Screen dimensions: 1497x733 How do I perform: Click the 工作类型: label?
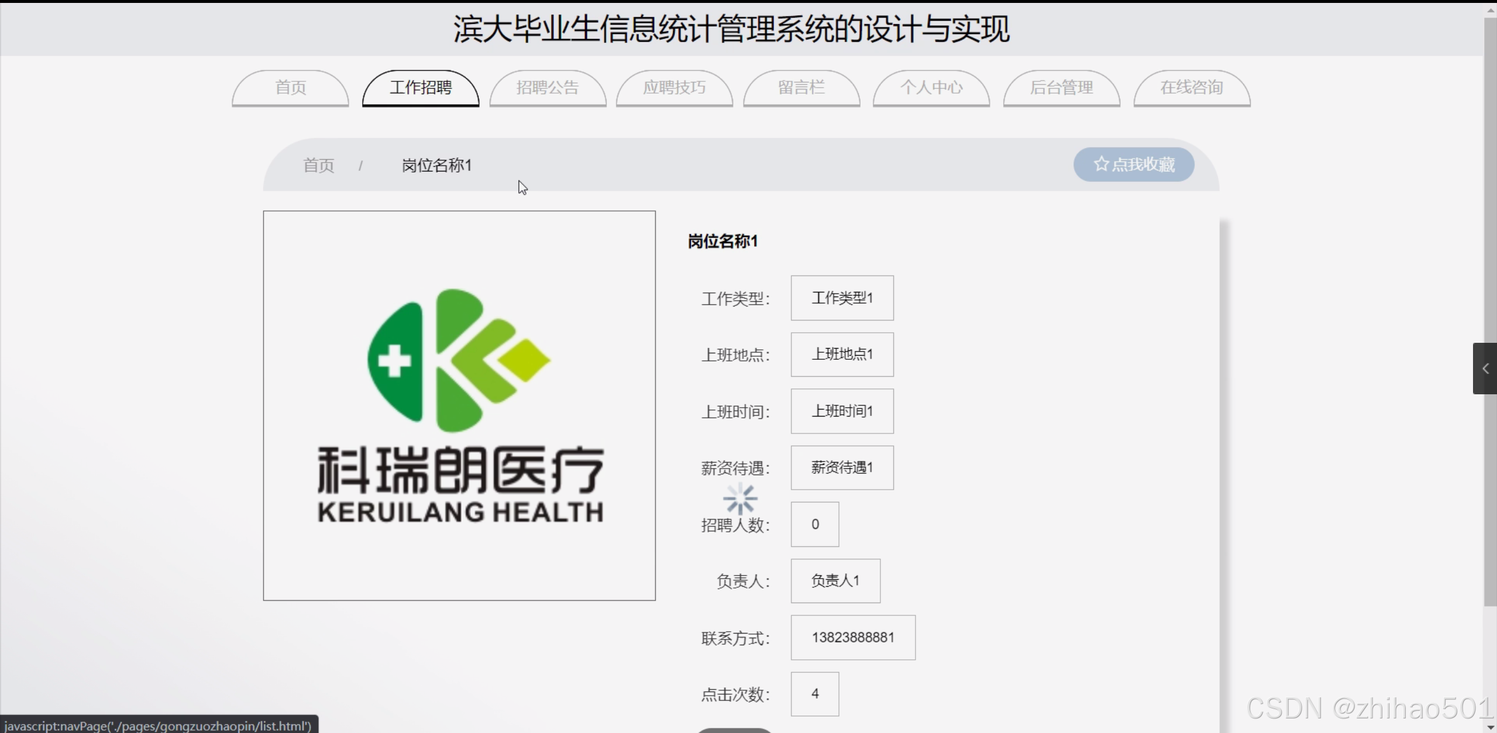point(735,299)
